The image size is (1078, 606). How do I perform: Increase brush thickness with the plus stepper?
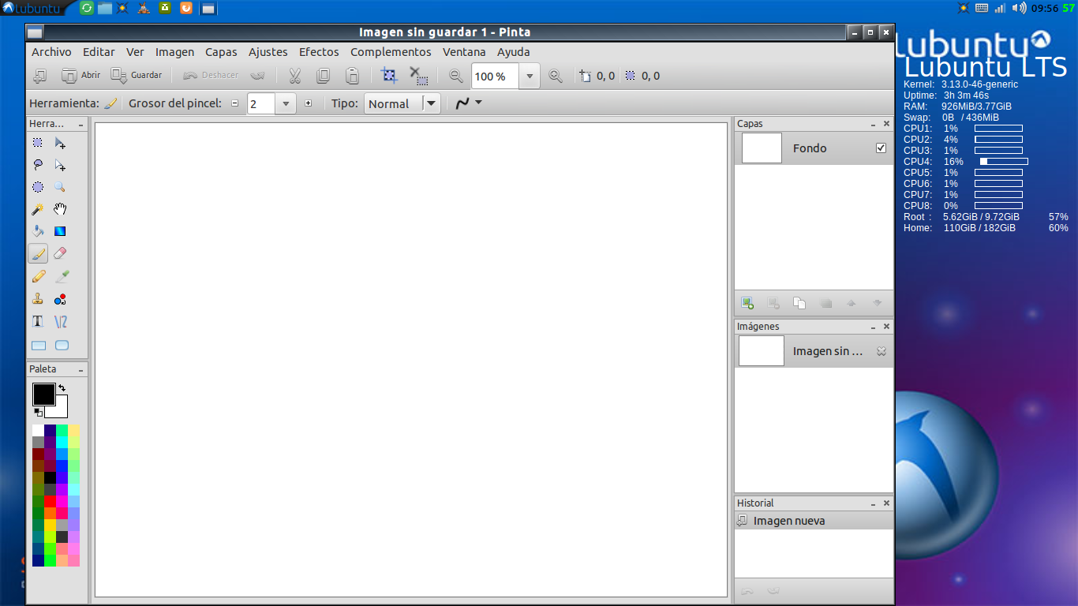point(308,103)
